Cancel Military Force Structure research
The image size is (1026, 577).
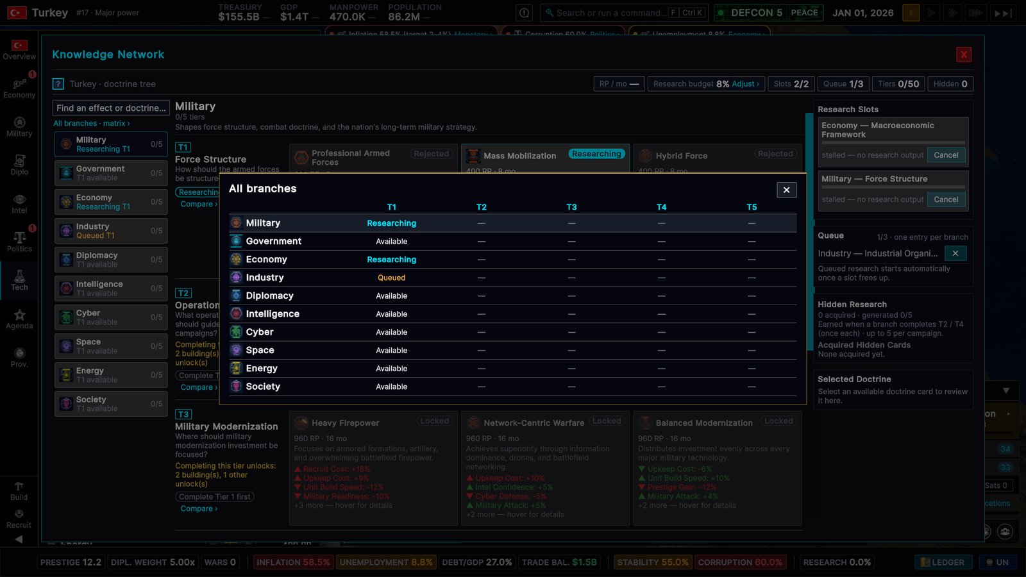(x=946, y=199)
